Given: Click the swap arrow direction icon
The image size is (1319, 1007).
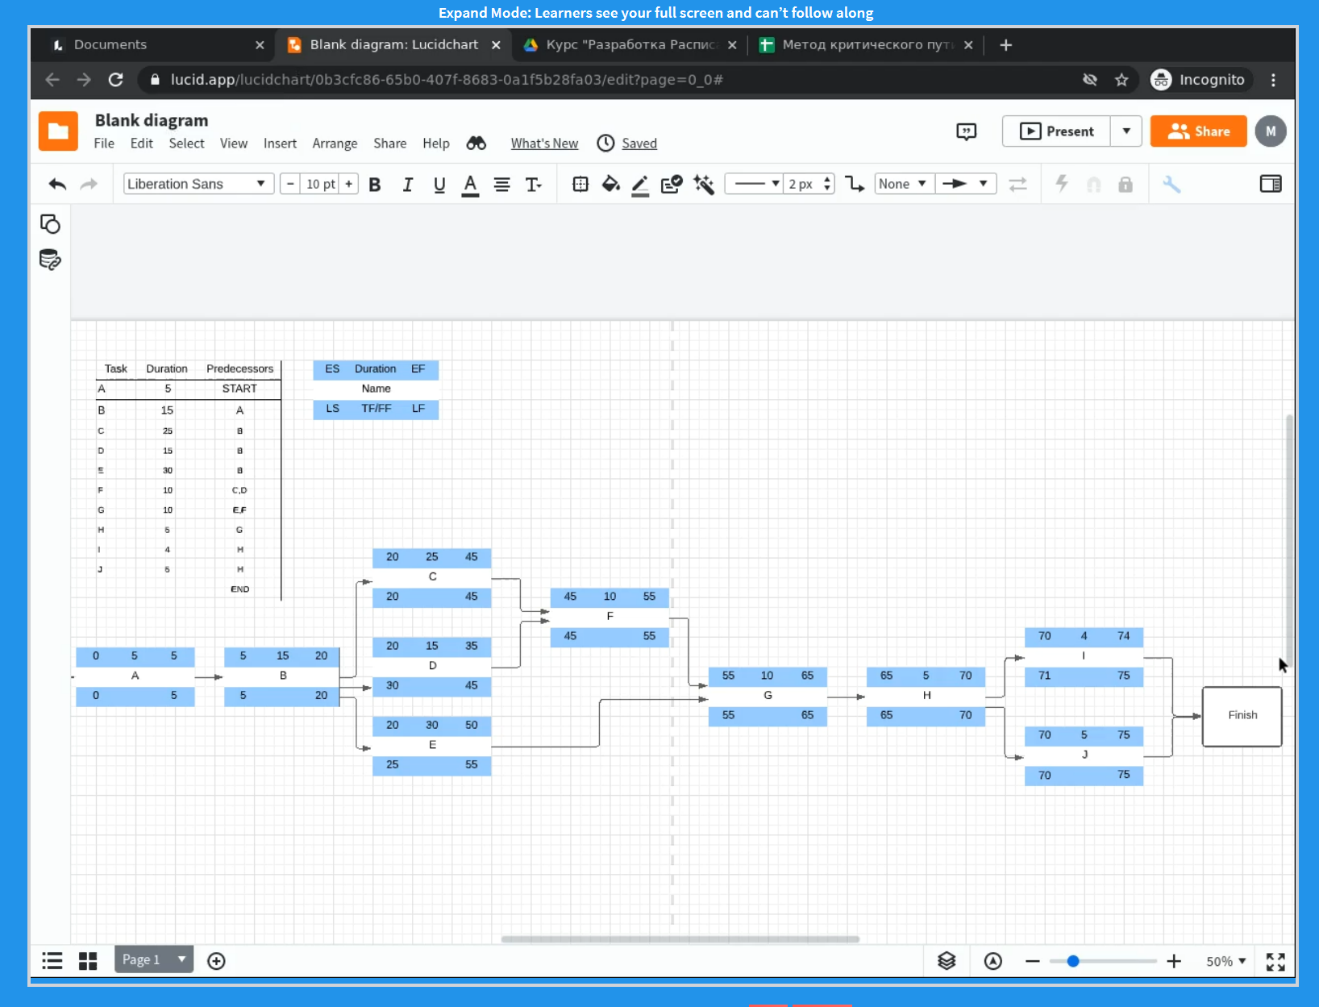Looking at the screenshot, I should (1018, 185).
